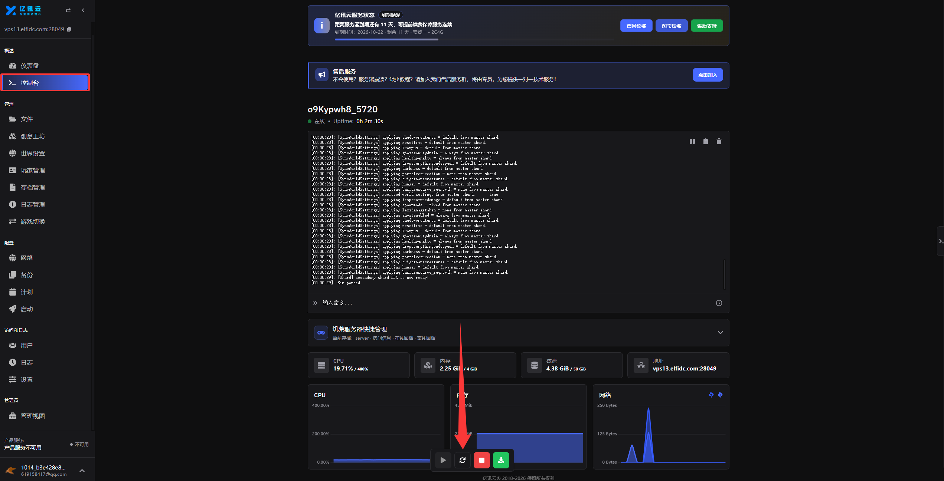Open the right edge side panel tab

(941, 241)
